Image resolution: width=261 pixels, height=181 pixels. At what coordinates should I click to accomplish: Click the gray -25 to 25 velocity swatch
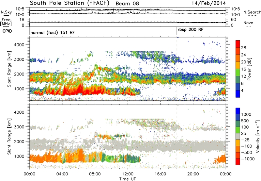(238, 137)
